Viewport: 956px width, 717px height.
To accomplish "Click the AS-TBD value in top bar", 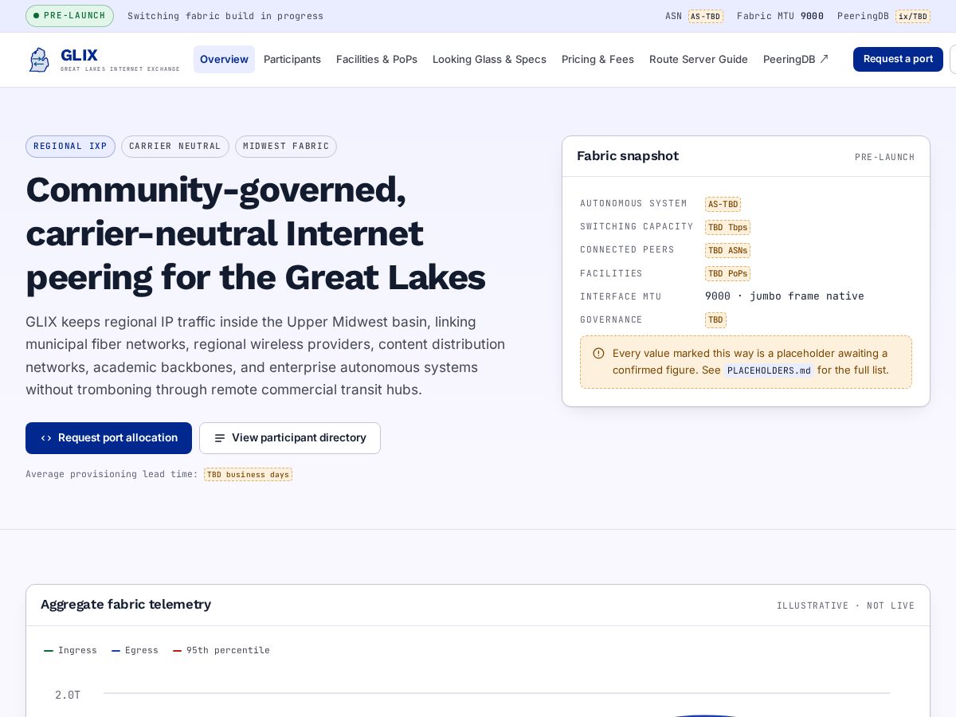I will click(706, 16).
